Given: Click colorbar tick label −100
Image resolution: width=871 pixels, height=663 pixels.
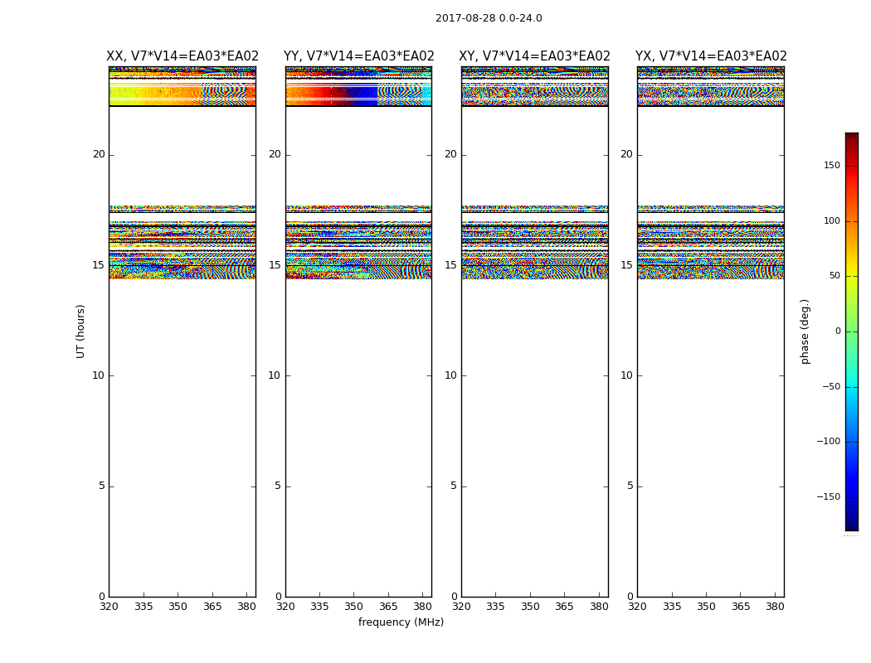Looking at the screenshot, I should [x=828, y=441].
